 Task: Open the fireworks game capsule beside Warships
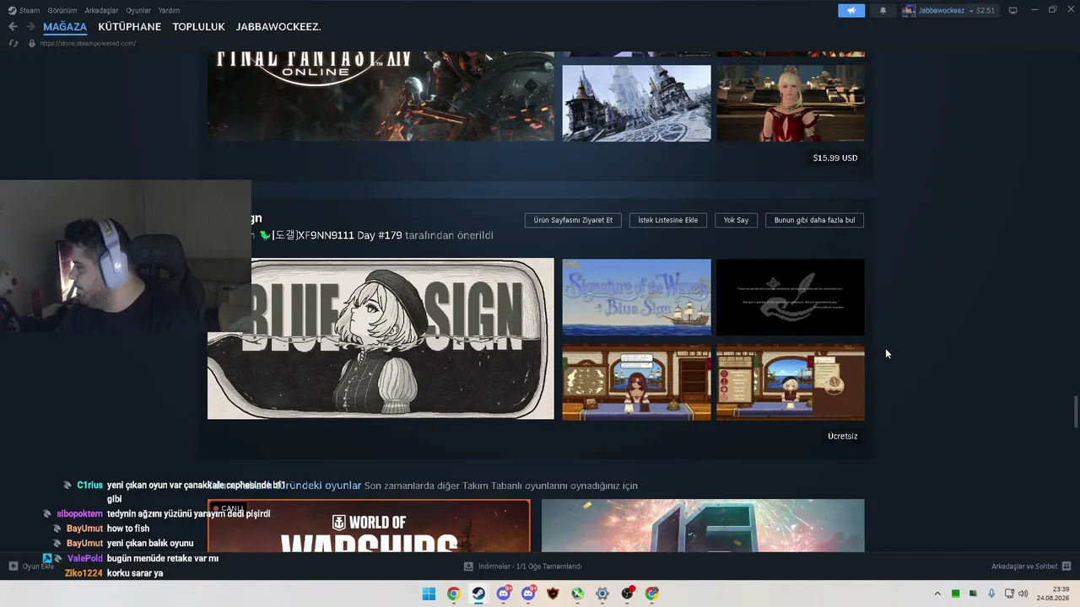[703, 526]
